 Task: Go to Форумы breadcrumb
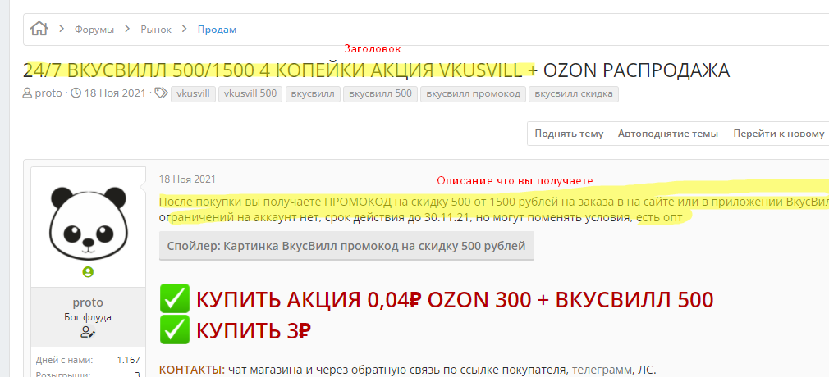[x=94, y=30]
